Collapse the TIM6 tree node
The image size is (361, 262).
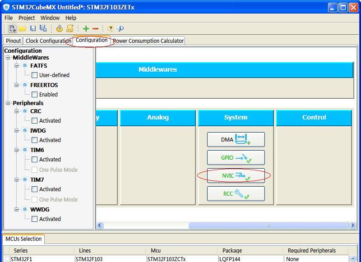pos(16,150)
